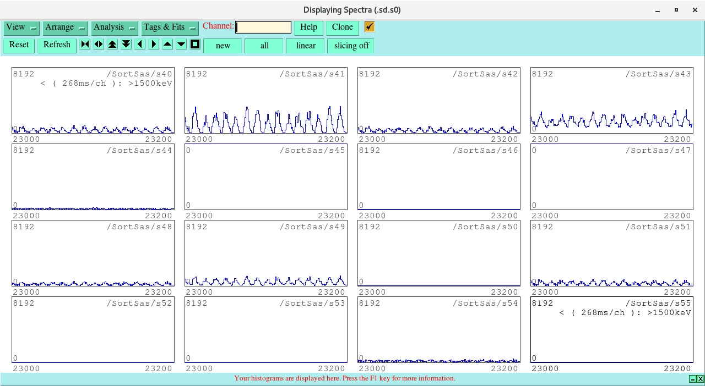The height and width of the screenshot is (386, 705).
Task: Click the square full-view icon
Action: (x=195, y=45)
